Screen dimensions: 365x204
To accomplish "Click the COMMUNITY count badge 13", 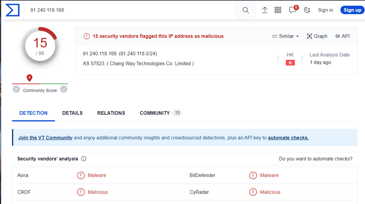I will pos(177,113).
